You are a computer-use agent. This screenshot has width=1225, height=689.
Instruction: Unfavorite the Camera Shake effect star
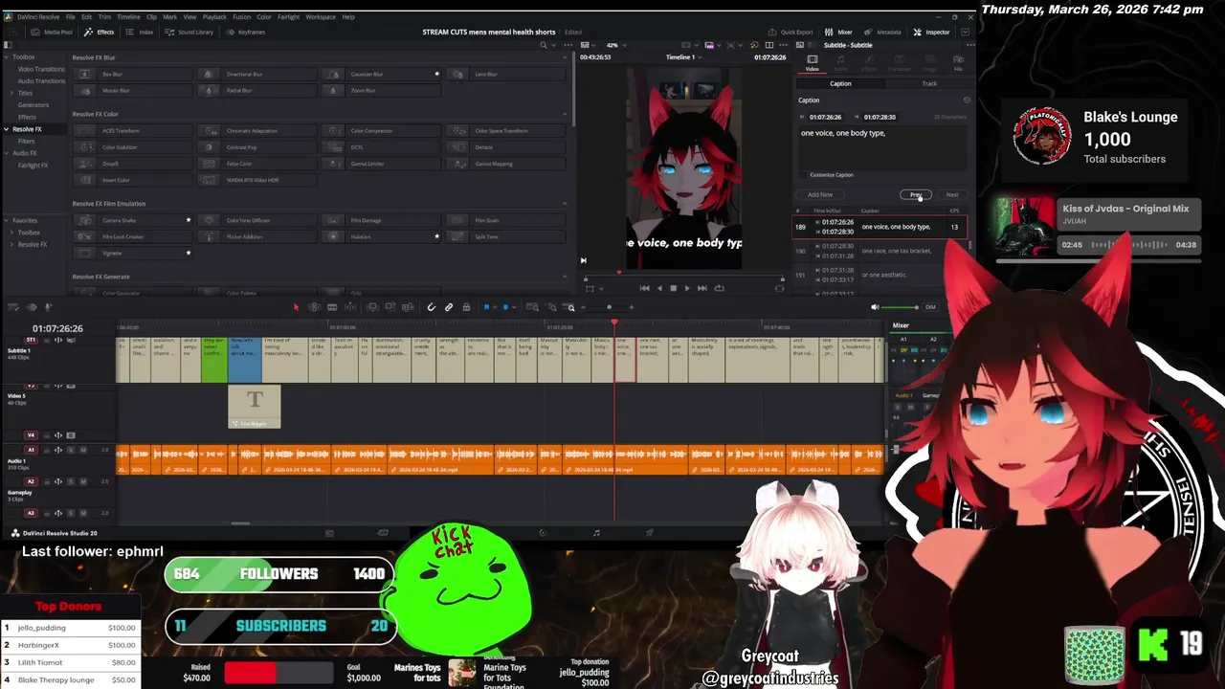coord(189,220)
